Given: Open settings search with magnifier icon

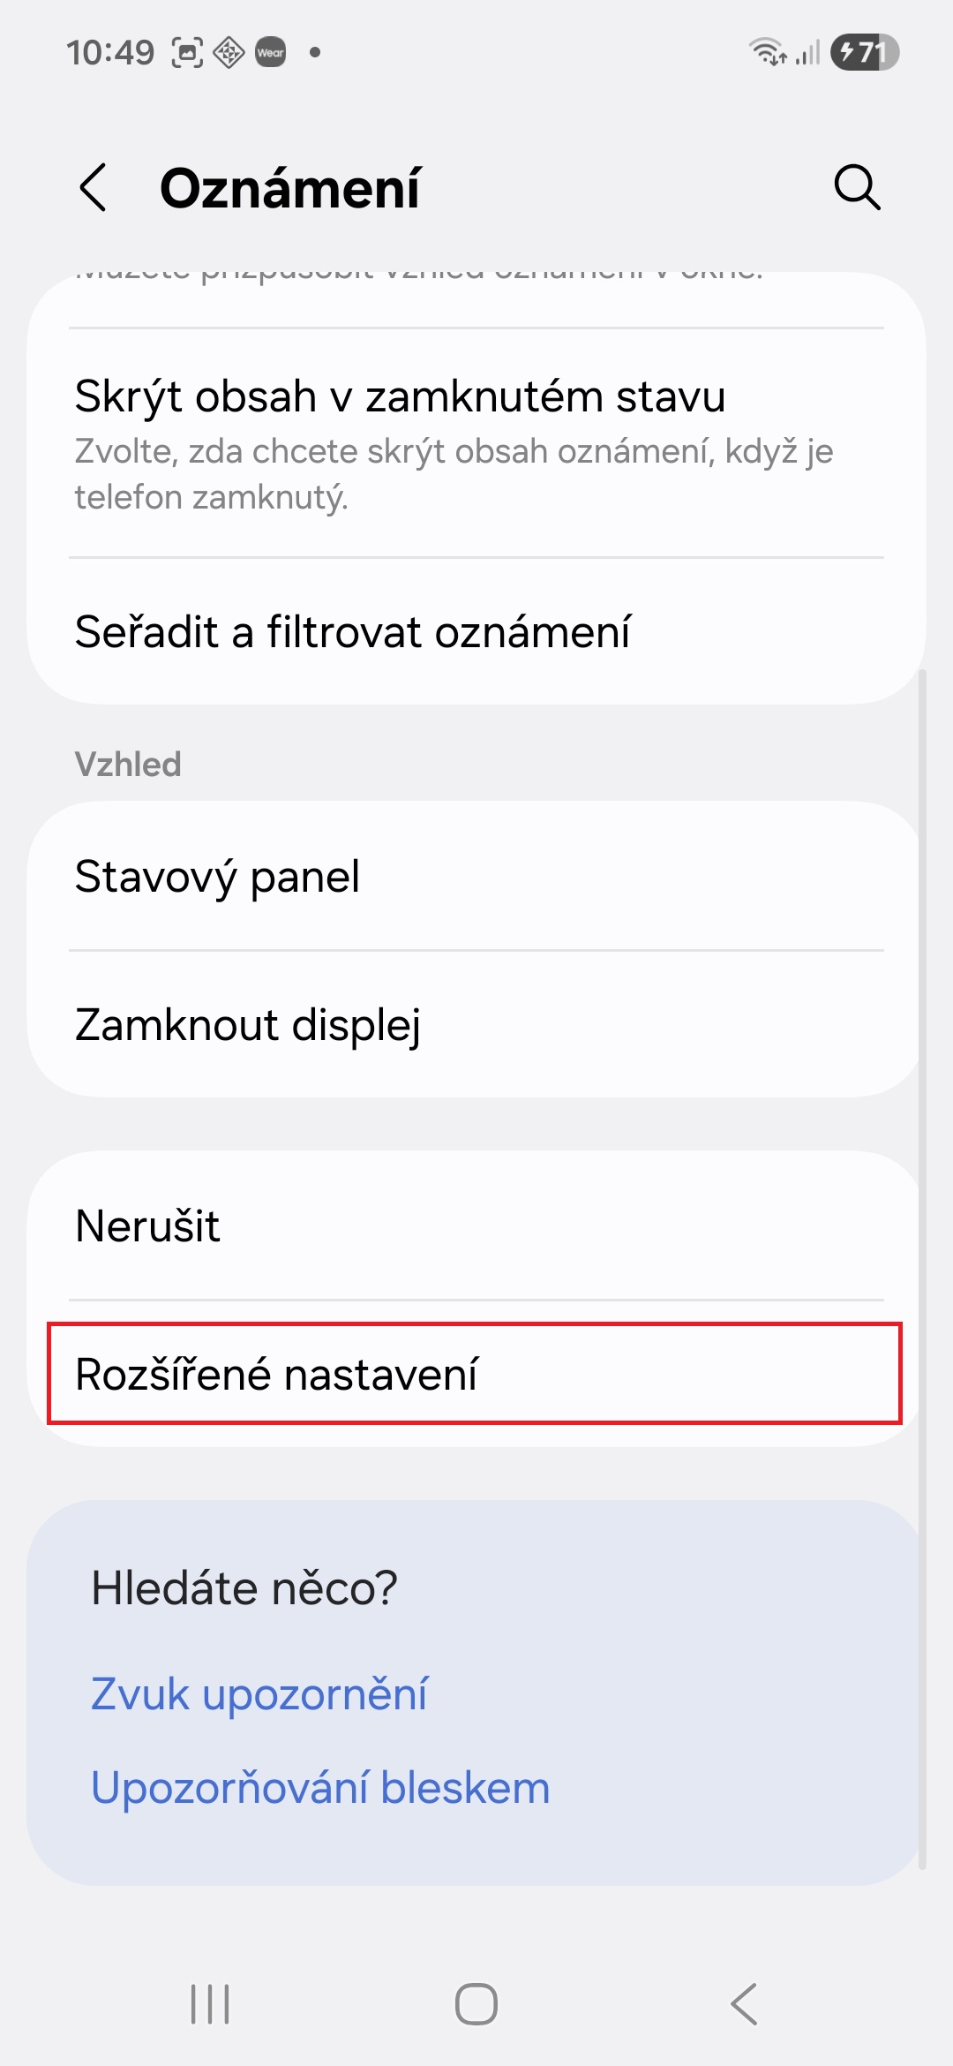Looking at the screenshot, I should pyautogui.click(x=857, y=187).
